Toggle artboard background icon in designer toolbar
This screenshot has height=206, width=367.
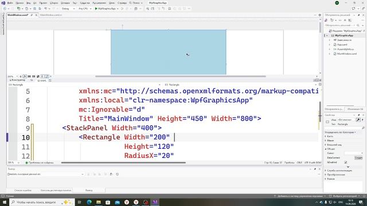38,76
